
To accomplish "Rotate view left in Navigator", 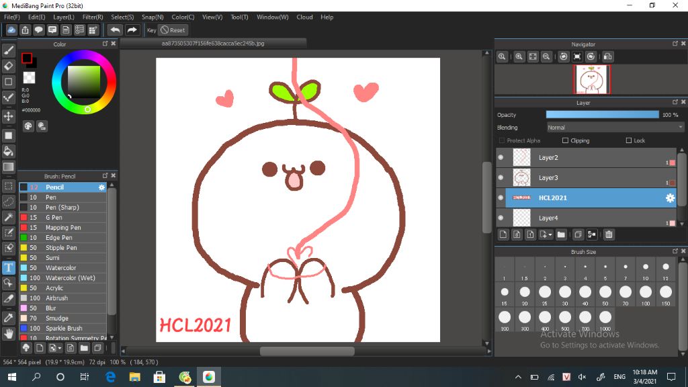I will point(564,56).
